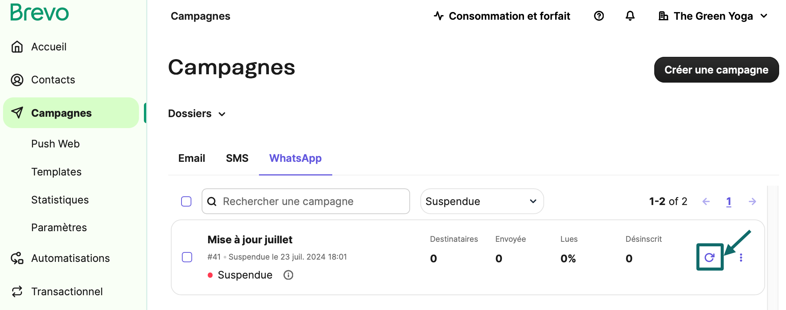
Task: Resume the suspended campaign with the restart icon
Action: (x=710, y=257)
